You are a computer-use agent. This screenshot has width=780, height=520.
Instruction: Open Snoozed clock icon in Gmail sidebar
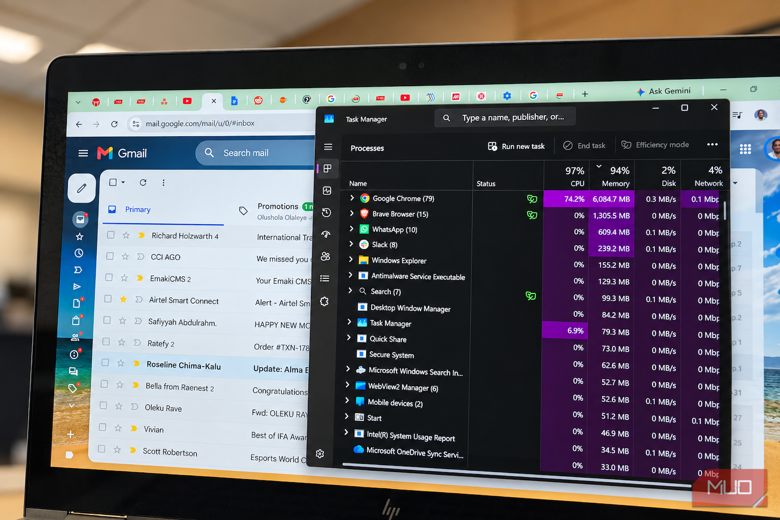click(79, 253)
